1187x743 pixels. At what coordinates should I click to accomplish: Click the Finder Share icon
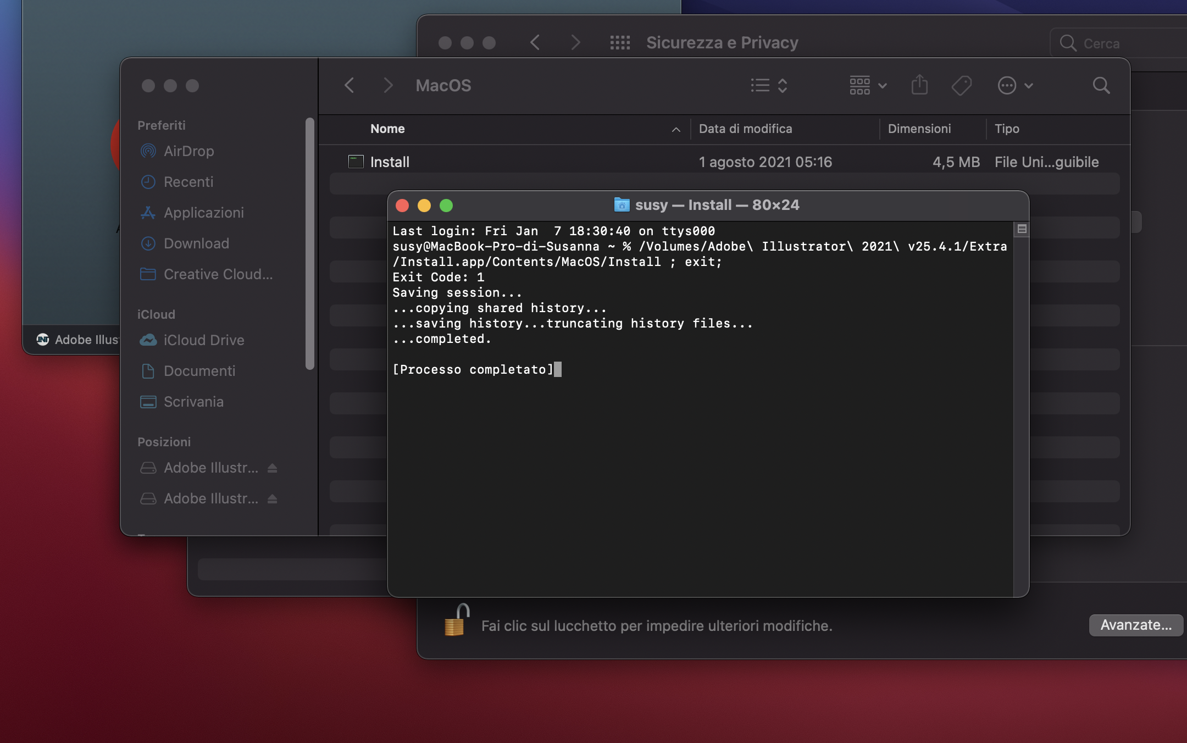tap(919, 85)
